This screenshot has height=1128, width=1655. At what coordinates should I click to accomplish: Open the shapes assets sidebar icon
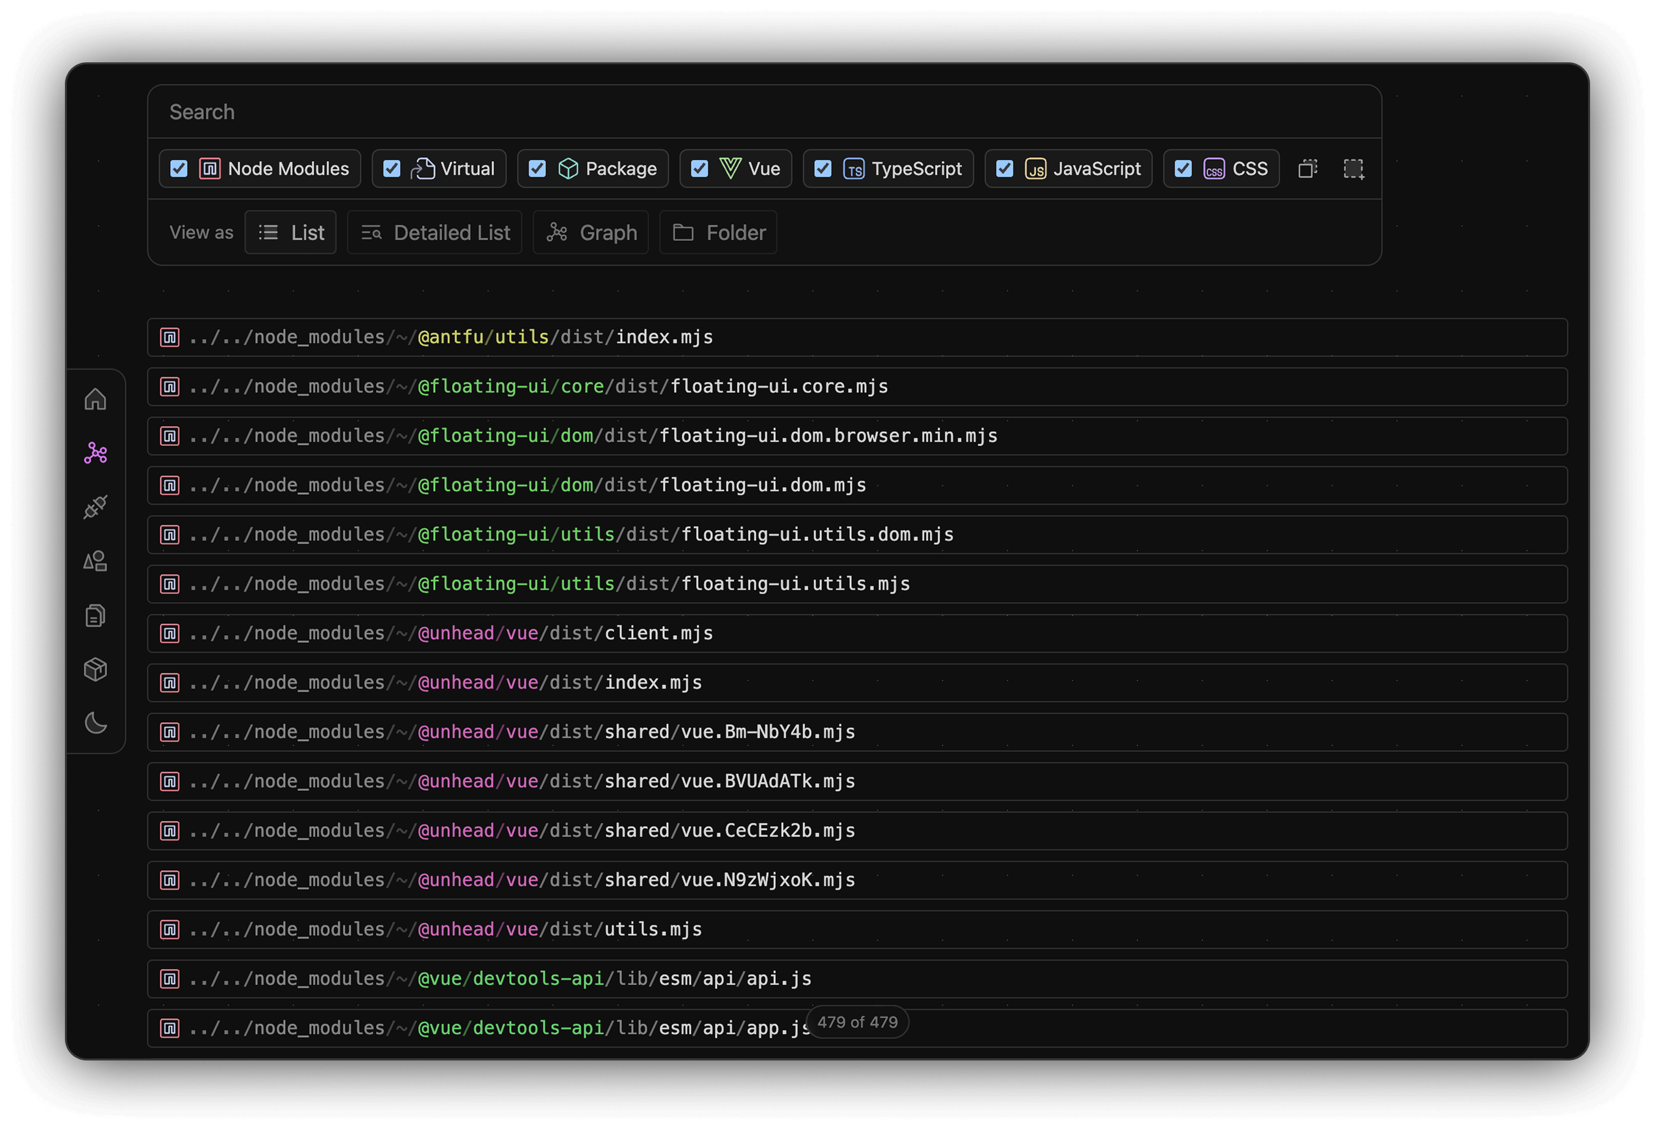click(95, 561)
